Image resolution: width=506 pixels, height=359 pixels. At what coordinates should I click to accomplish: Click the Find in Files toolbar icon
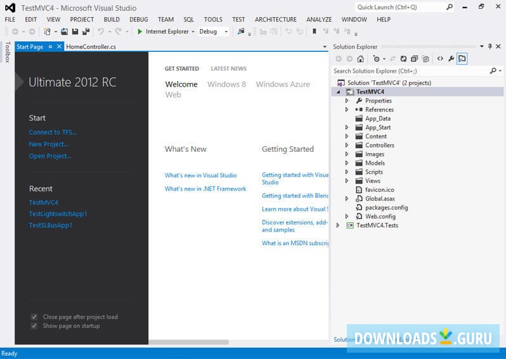tap(241, 32)
